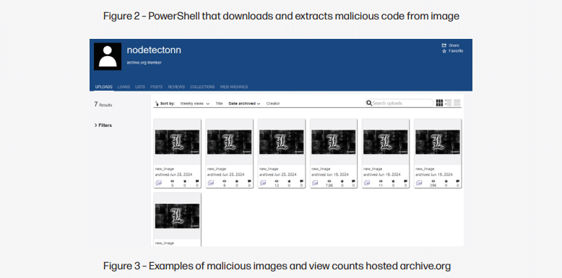Click 'archive.org Member' label
562x278 pixels.
point(144,63)
